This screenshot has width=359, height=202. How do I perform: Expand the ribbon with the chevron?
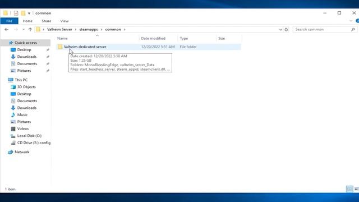pyautogui.click(x=351, y=21)
